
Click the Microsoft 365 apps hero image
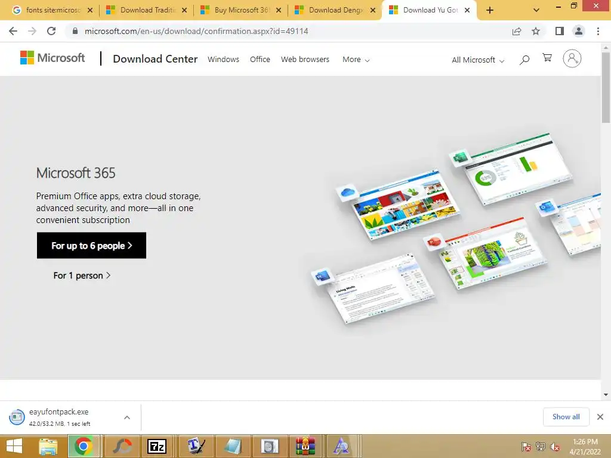pos(456,228)
